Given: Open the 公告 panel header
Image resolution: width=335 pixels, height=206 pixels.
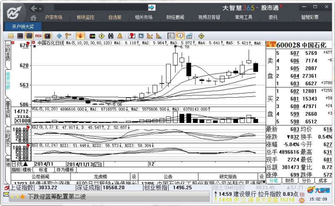Looking at the screenshot, I should point(168,177).
